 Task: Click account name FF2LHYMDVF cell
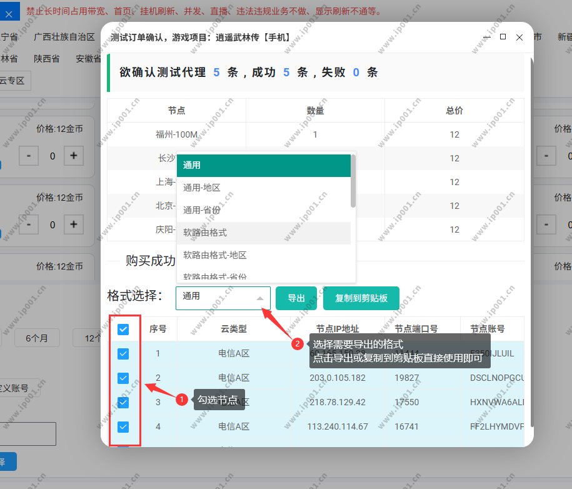coord(497,426)
